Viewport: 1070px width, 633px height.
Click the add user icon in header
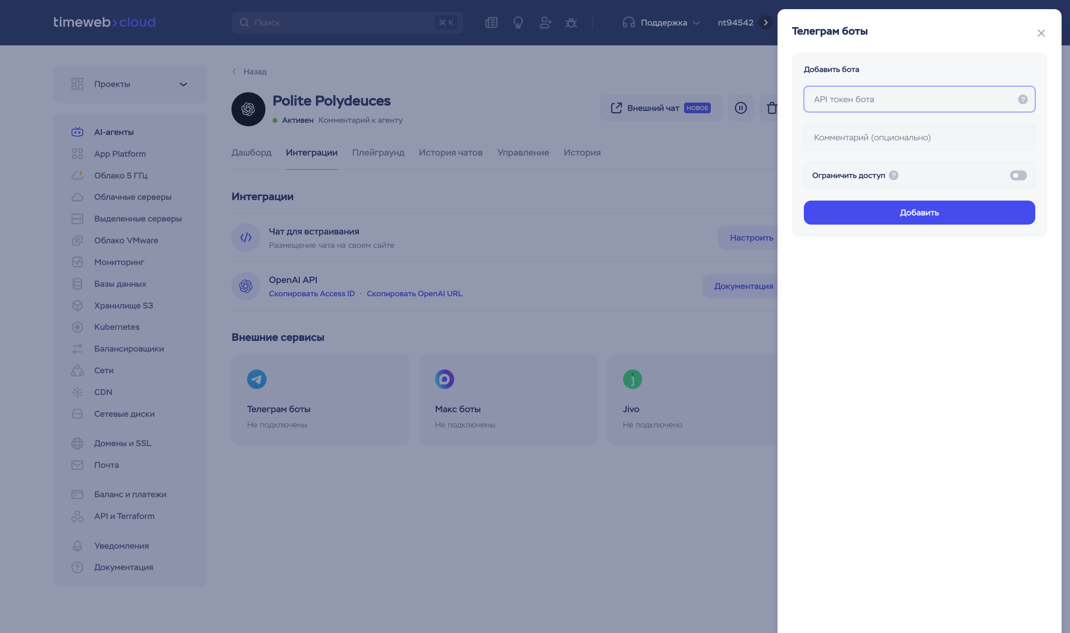tap(545, 22)
